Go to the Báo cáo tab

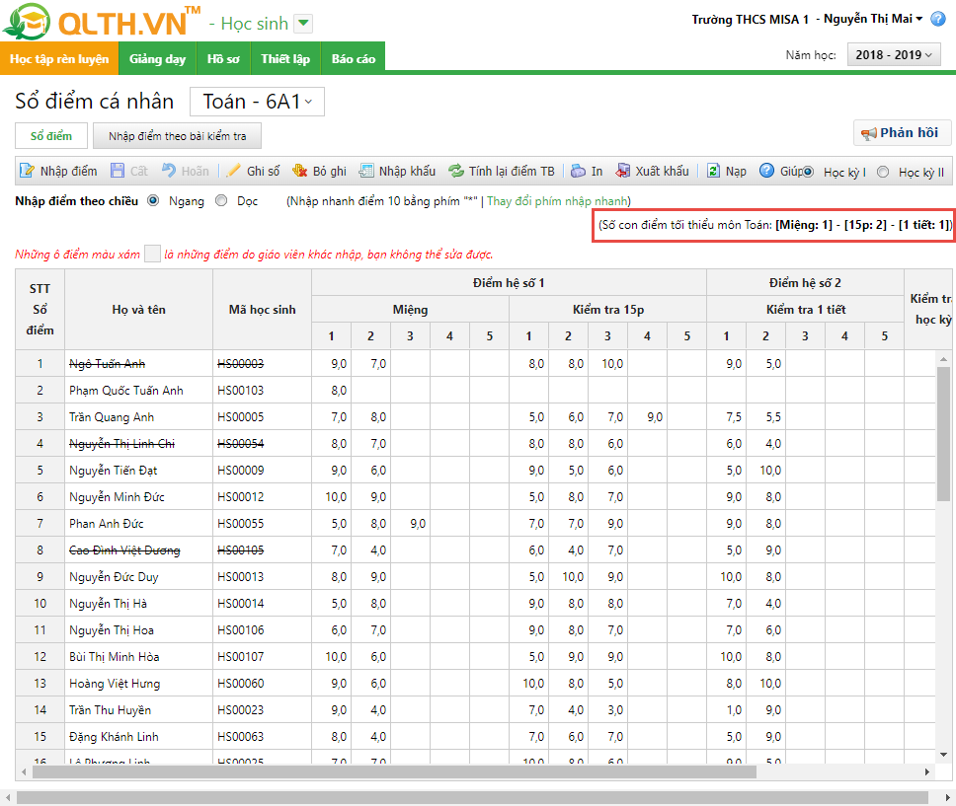click(x=353, y=58)
